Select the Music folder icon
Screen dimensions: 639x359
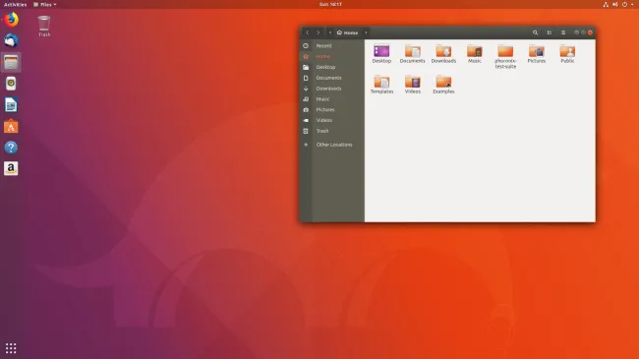pyautogui.click(x=475, y=50)
